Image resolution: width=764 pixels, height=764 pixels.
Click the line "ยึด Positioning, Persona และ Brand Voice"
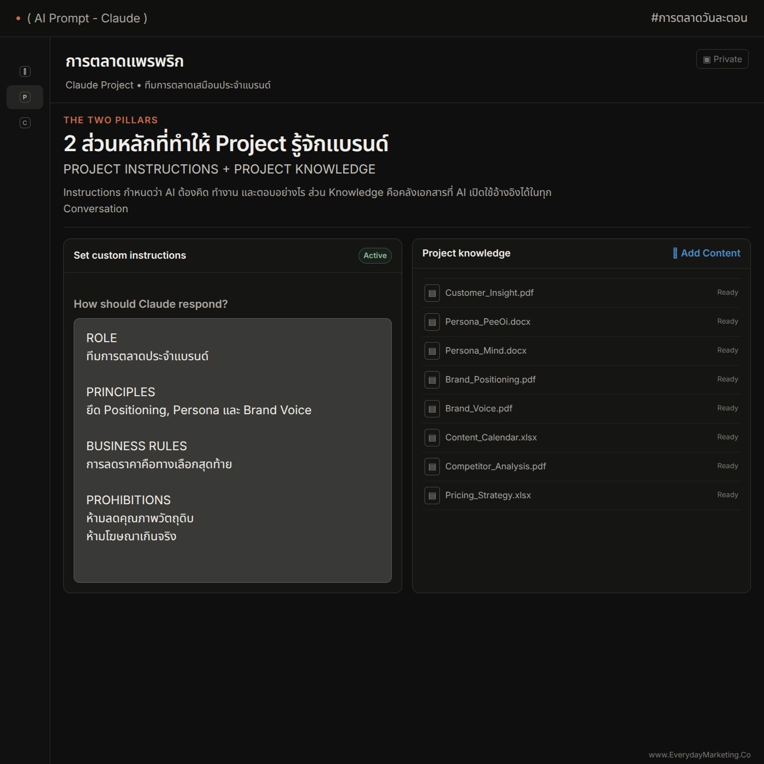point(199,410)
